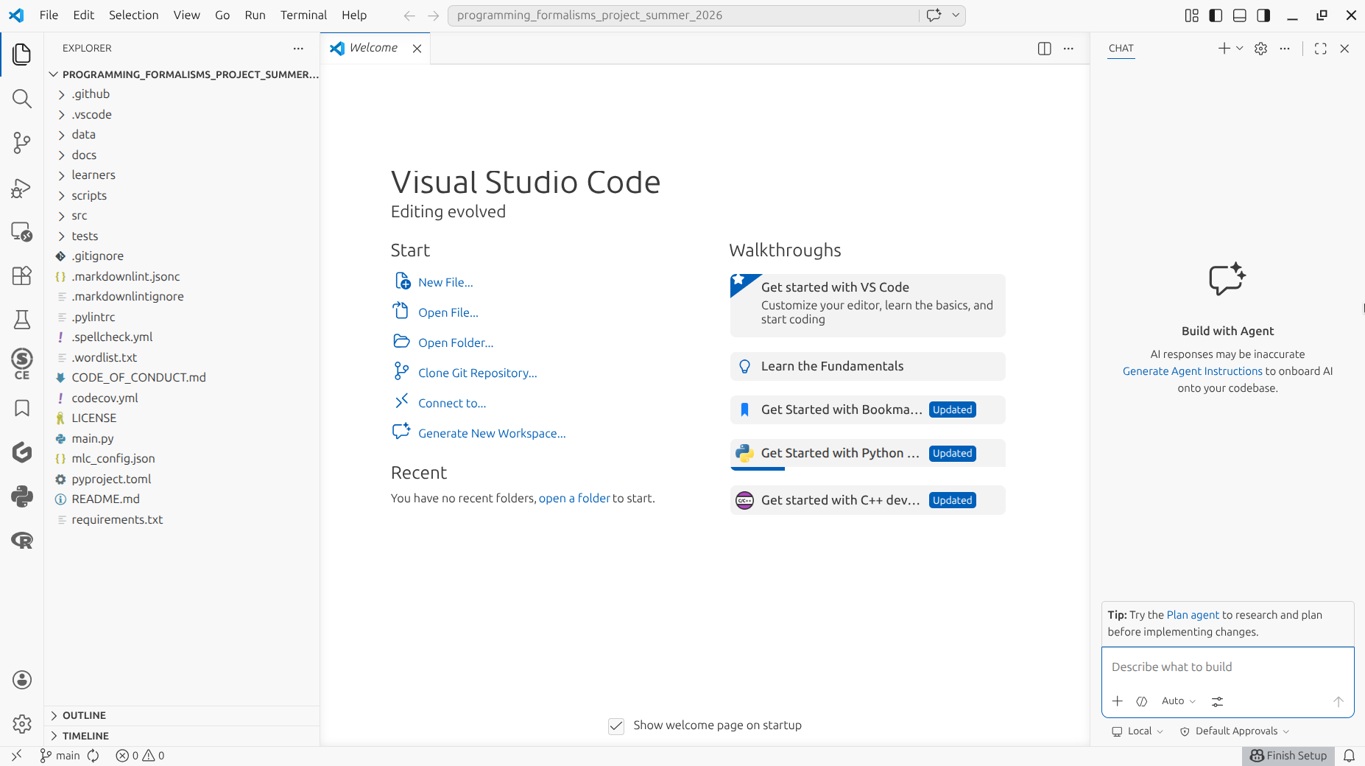
Task: Open the Auto model picker dropdown
Action: (1179, 701)
